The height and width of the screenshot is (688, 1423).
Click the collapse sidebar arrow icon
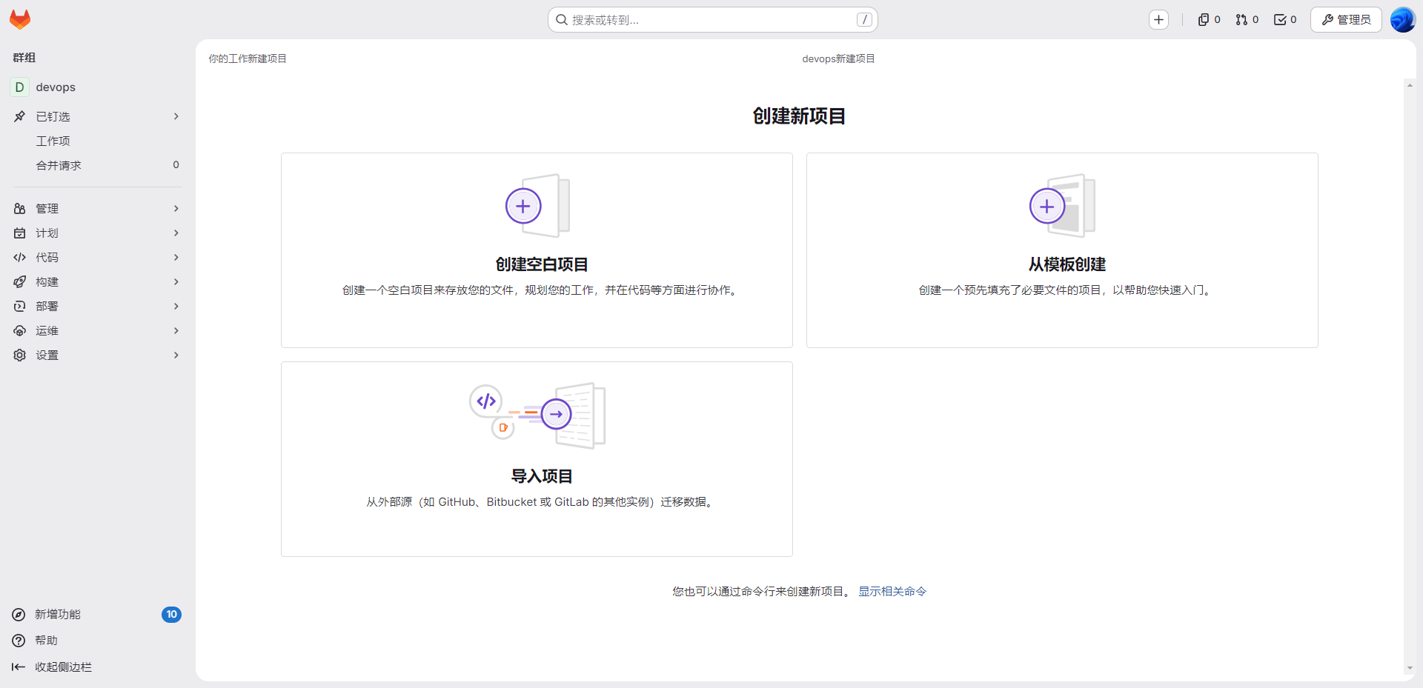19,667
